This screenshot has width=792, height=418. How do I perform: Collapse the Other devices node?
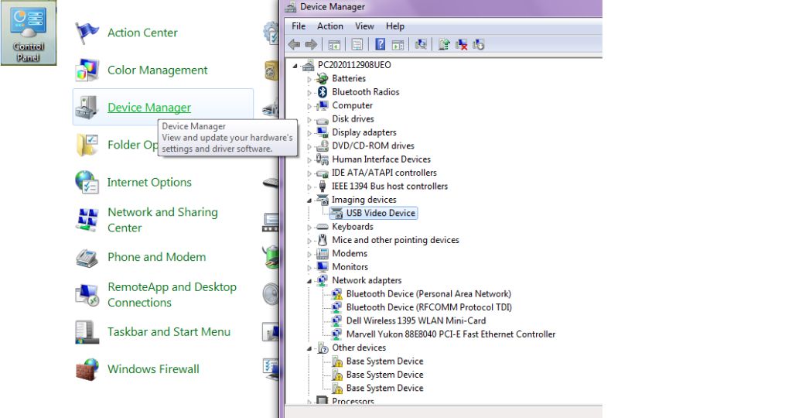point(309,349)
